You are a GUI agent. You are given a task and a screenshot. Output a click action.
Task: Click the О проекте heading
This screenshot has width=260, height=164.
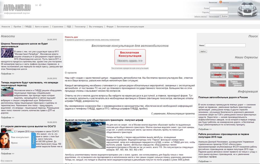point(71,73)
